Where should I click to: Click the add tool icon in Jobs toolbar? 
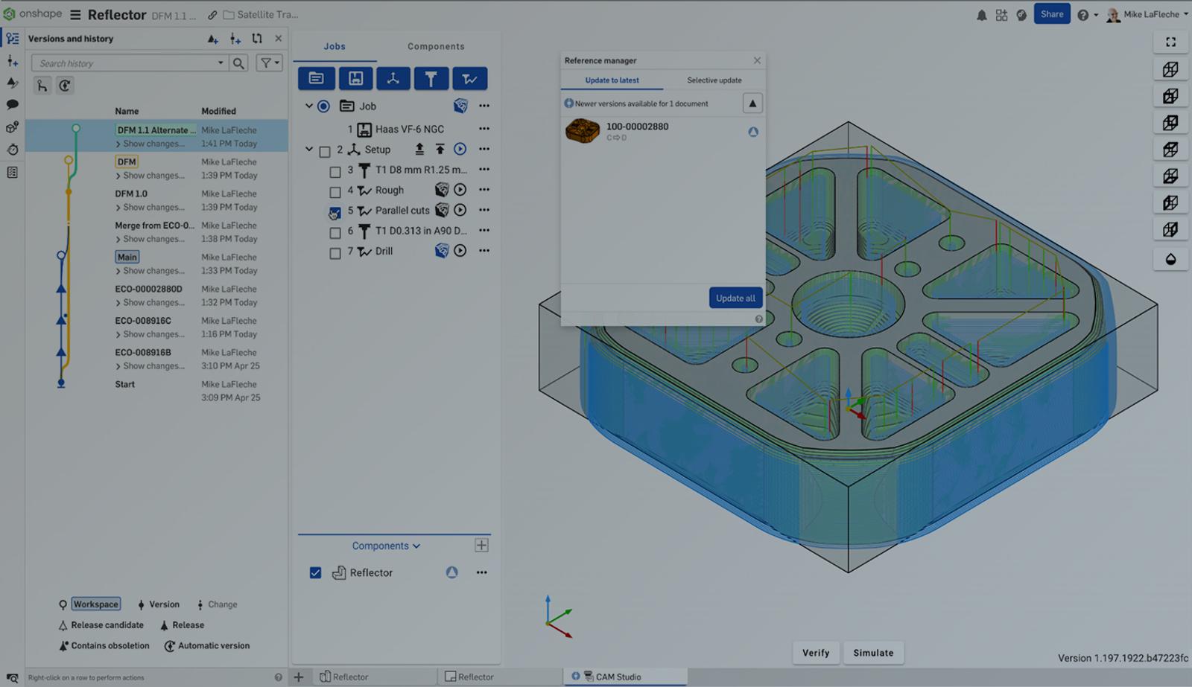click(x=431, y=78)
